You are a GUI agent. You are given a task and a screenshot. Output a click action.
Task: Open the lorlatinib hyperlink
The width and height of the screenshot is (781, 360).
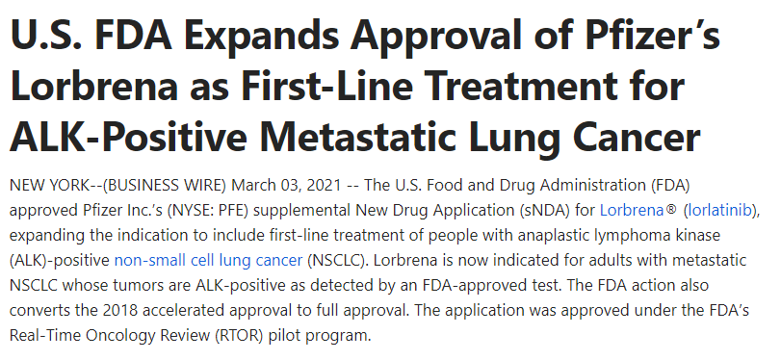[x=719, y=210]
